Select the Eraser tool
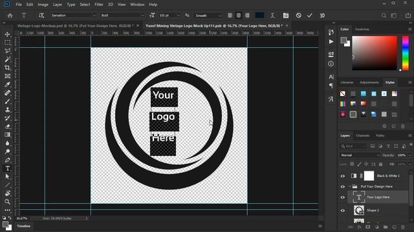This screenshot has width=414, height=232. click(7, 126)
